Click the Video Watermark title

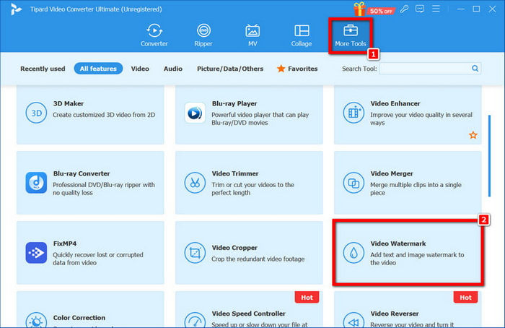398,243
